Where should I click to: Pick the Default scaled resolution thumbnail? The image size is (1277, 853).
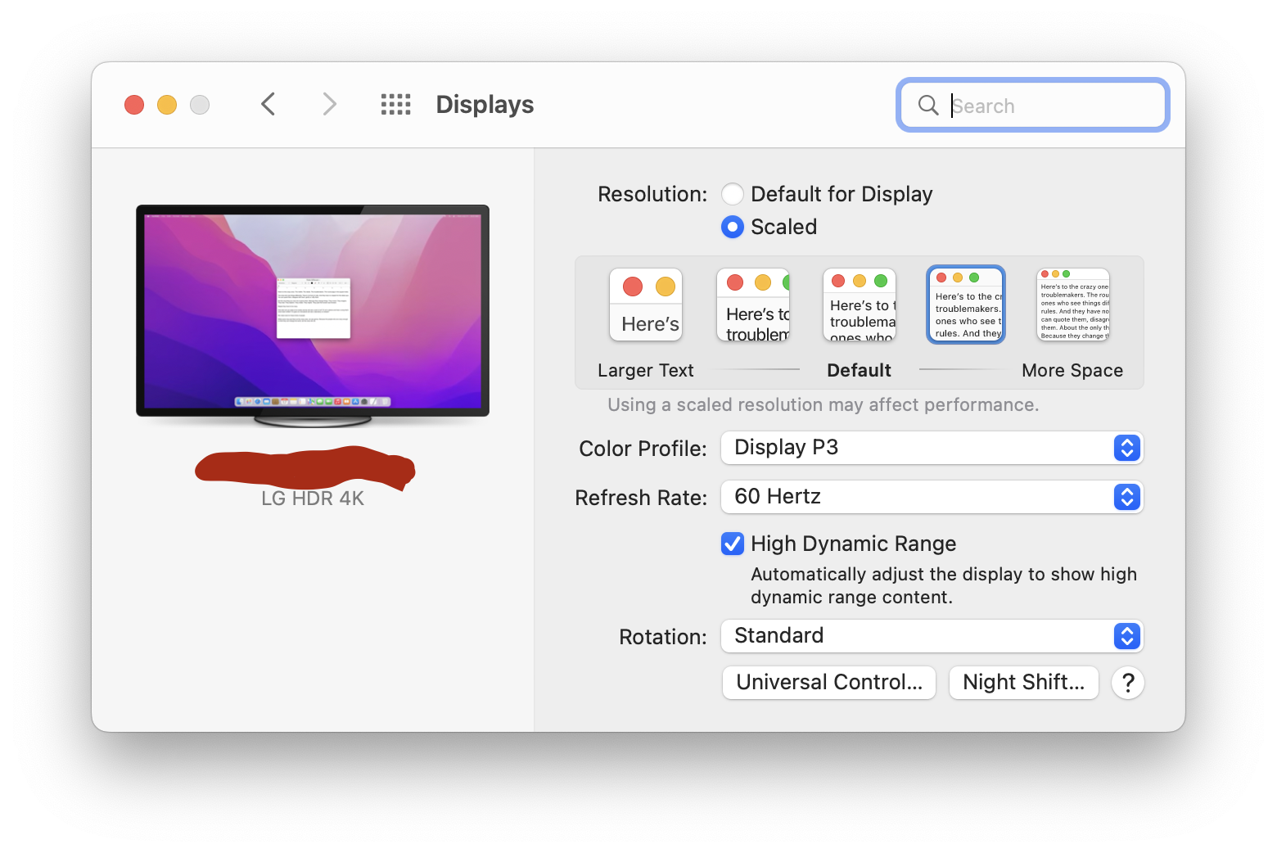860,305
